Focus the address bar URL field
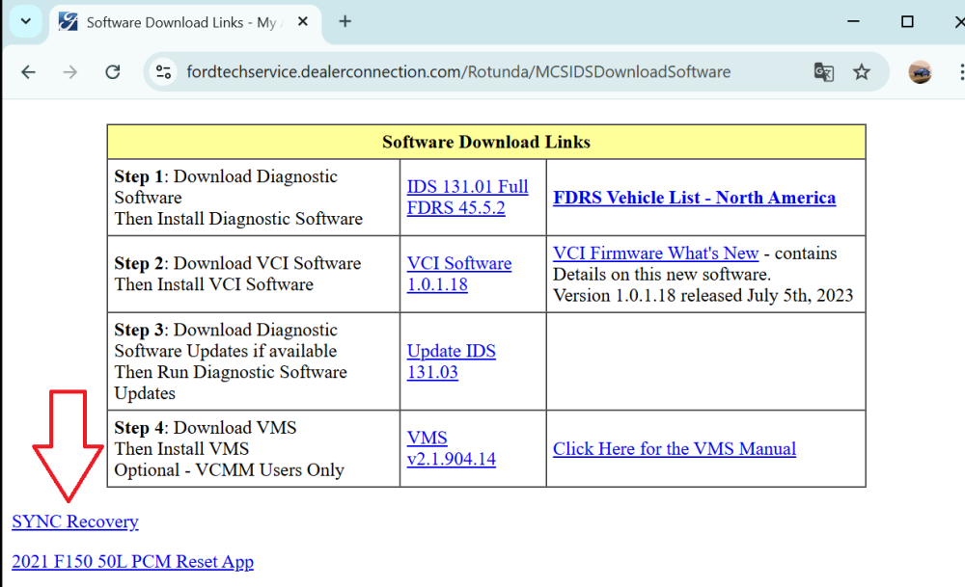This screenshot has height=587, width=965. point(458,72)
